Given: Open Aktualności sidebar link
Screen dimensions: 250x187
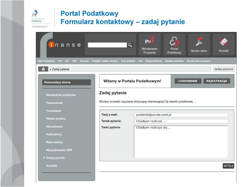Looking at the screenshot, I should tap(54, 126).
